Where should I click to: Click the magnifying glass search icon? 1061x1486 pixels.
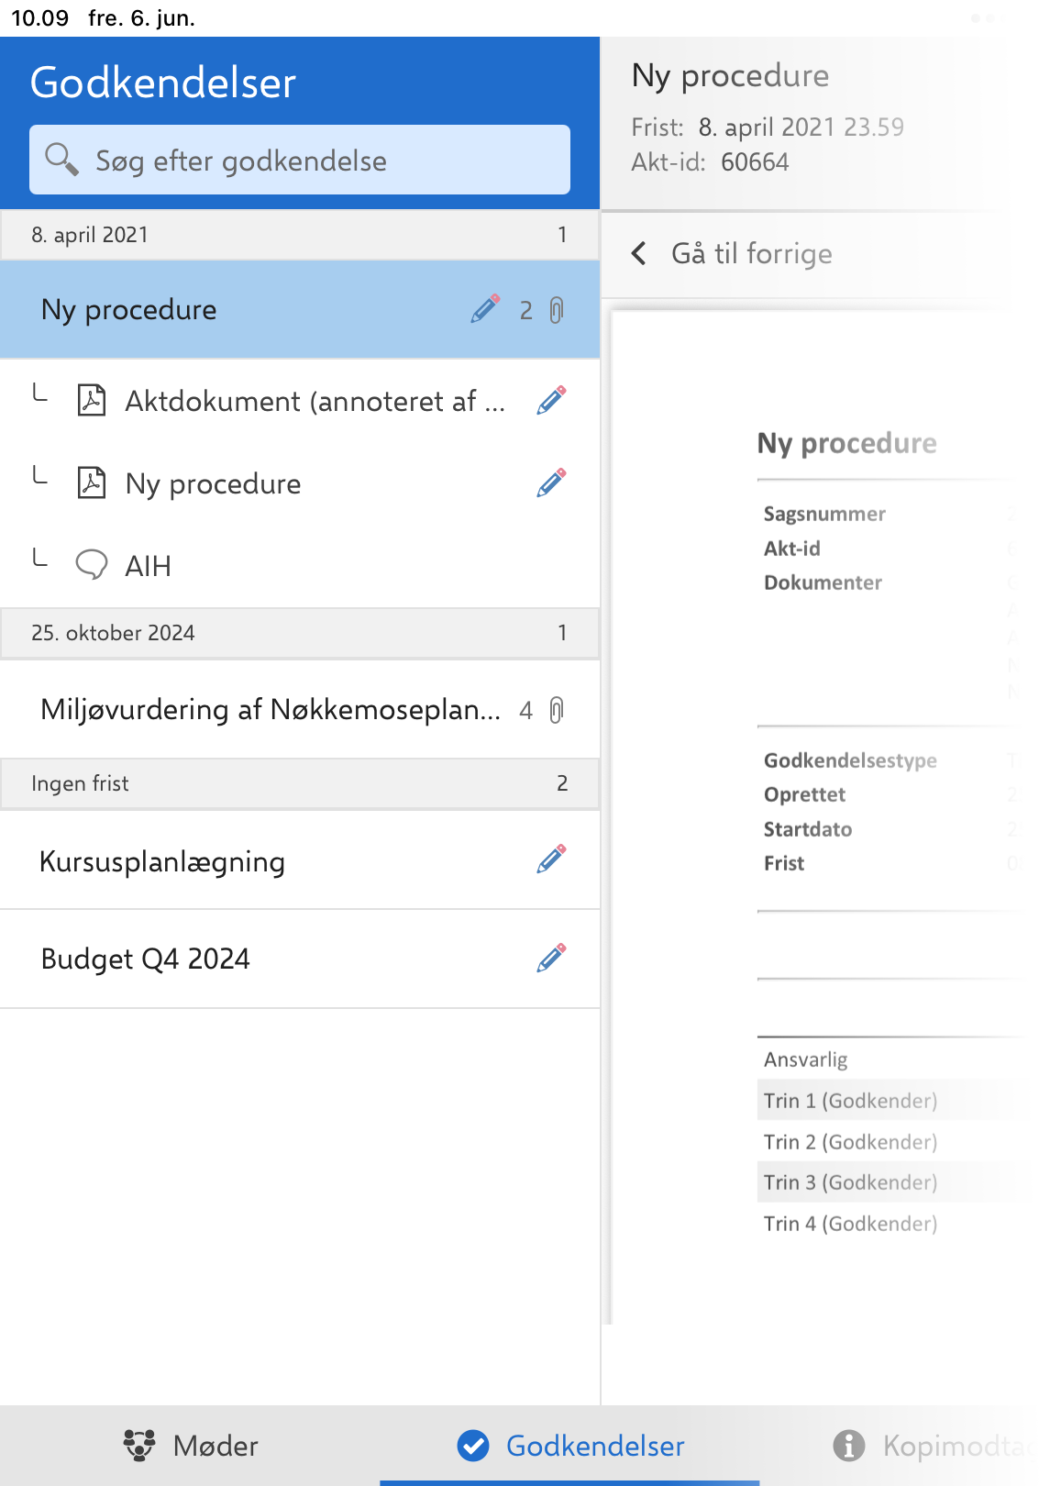[61, 160]
